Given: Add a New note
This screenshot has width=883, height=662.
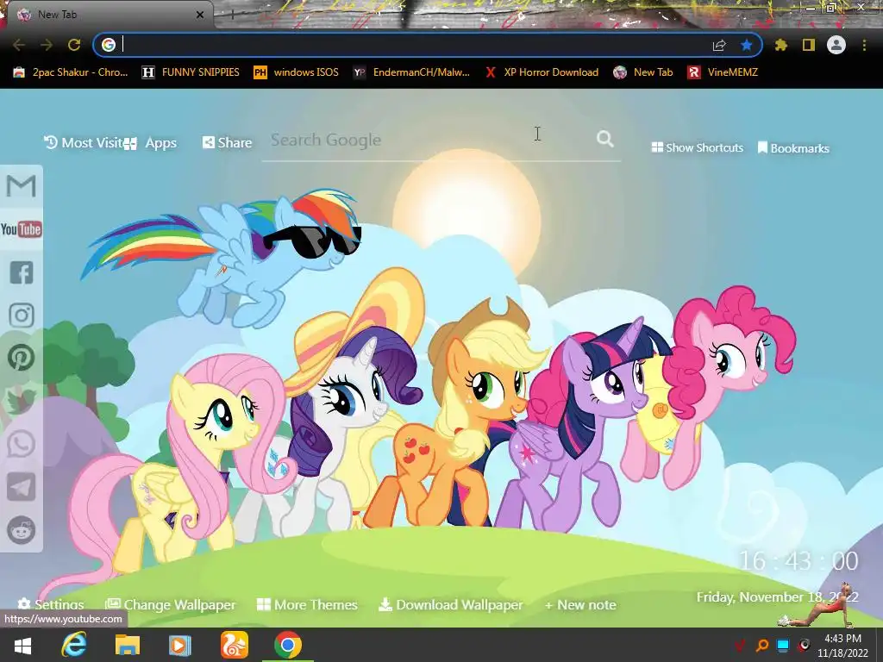Looking at the screenshot, I should pyautogui.click(x=580, y=604).
